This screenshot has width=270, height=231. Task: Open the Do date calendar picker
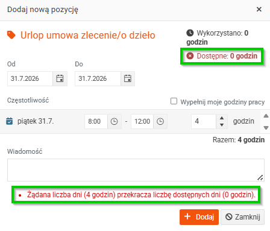(x=128, y=78)
